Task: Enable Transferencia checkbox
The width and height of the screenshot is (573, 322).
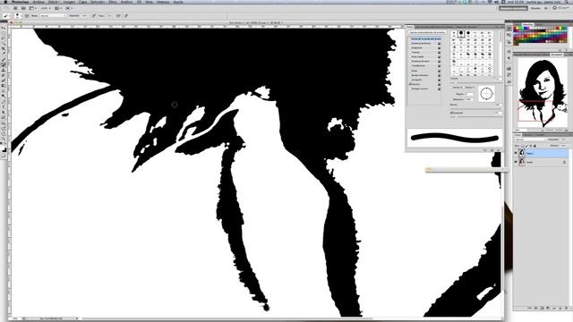Action: [410, 65]
